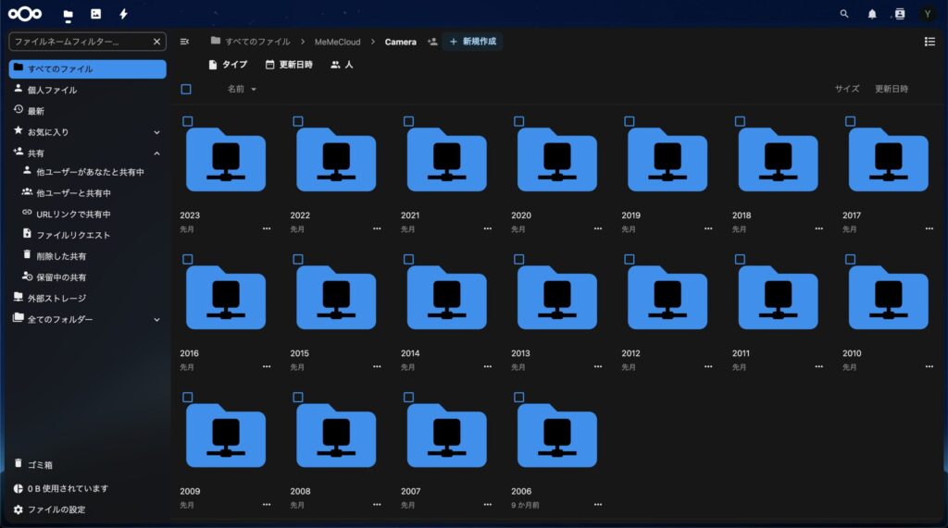948x528 pixels.
Task: Open the 更新日時 modified filter dropdown
Action: pos(289,65)
